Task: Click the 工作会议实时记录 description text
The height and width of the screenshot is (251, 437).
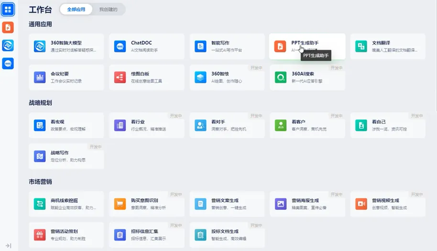Action: [66, 81]
